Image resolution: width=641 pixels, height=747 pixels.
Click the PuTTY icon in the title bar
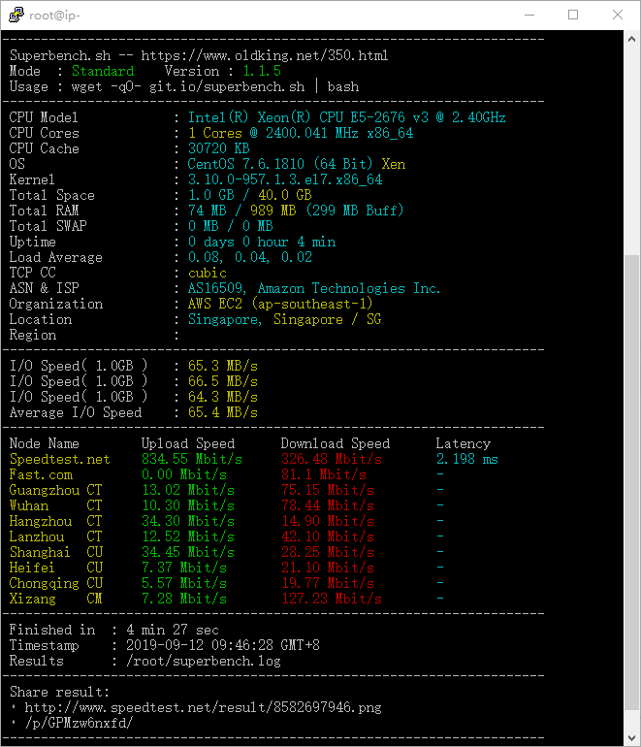(15, 15)
